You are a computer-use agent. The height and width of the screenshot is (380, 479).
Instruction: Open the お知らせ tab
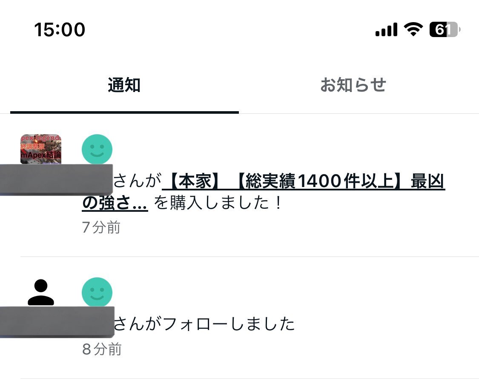click(353, 85)
